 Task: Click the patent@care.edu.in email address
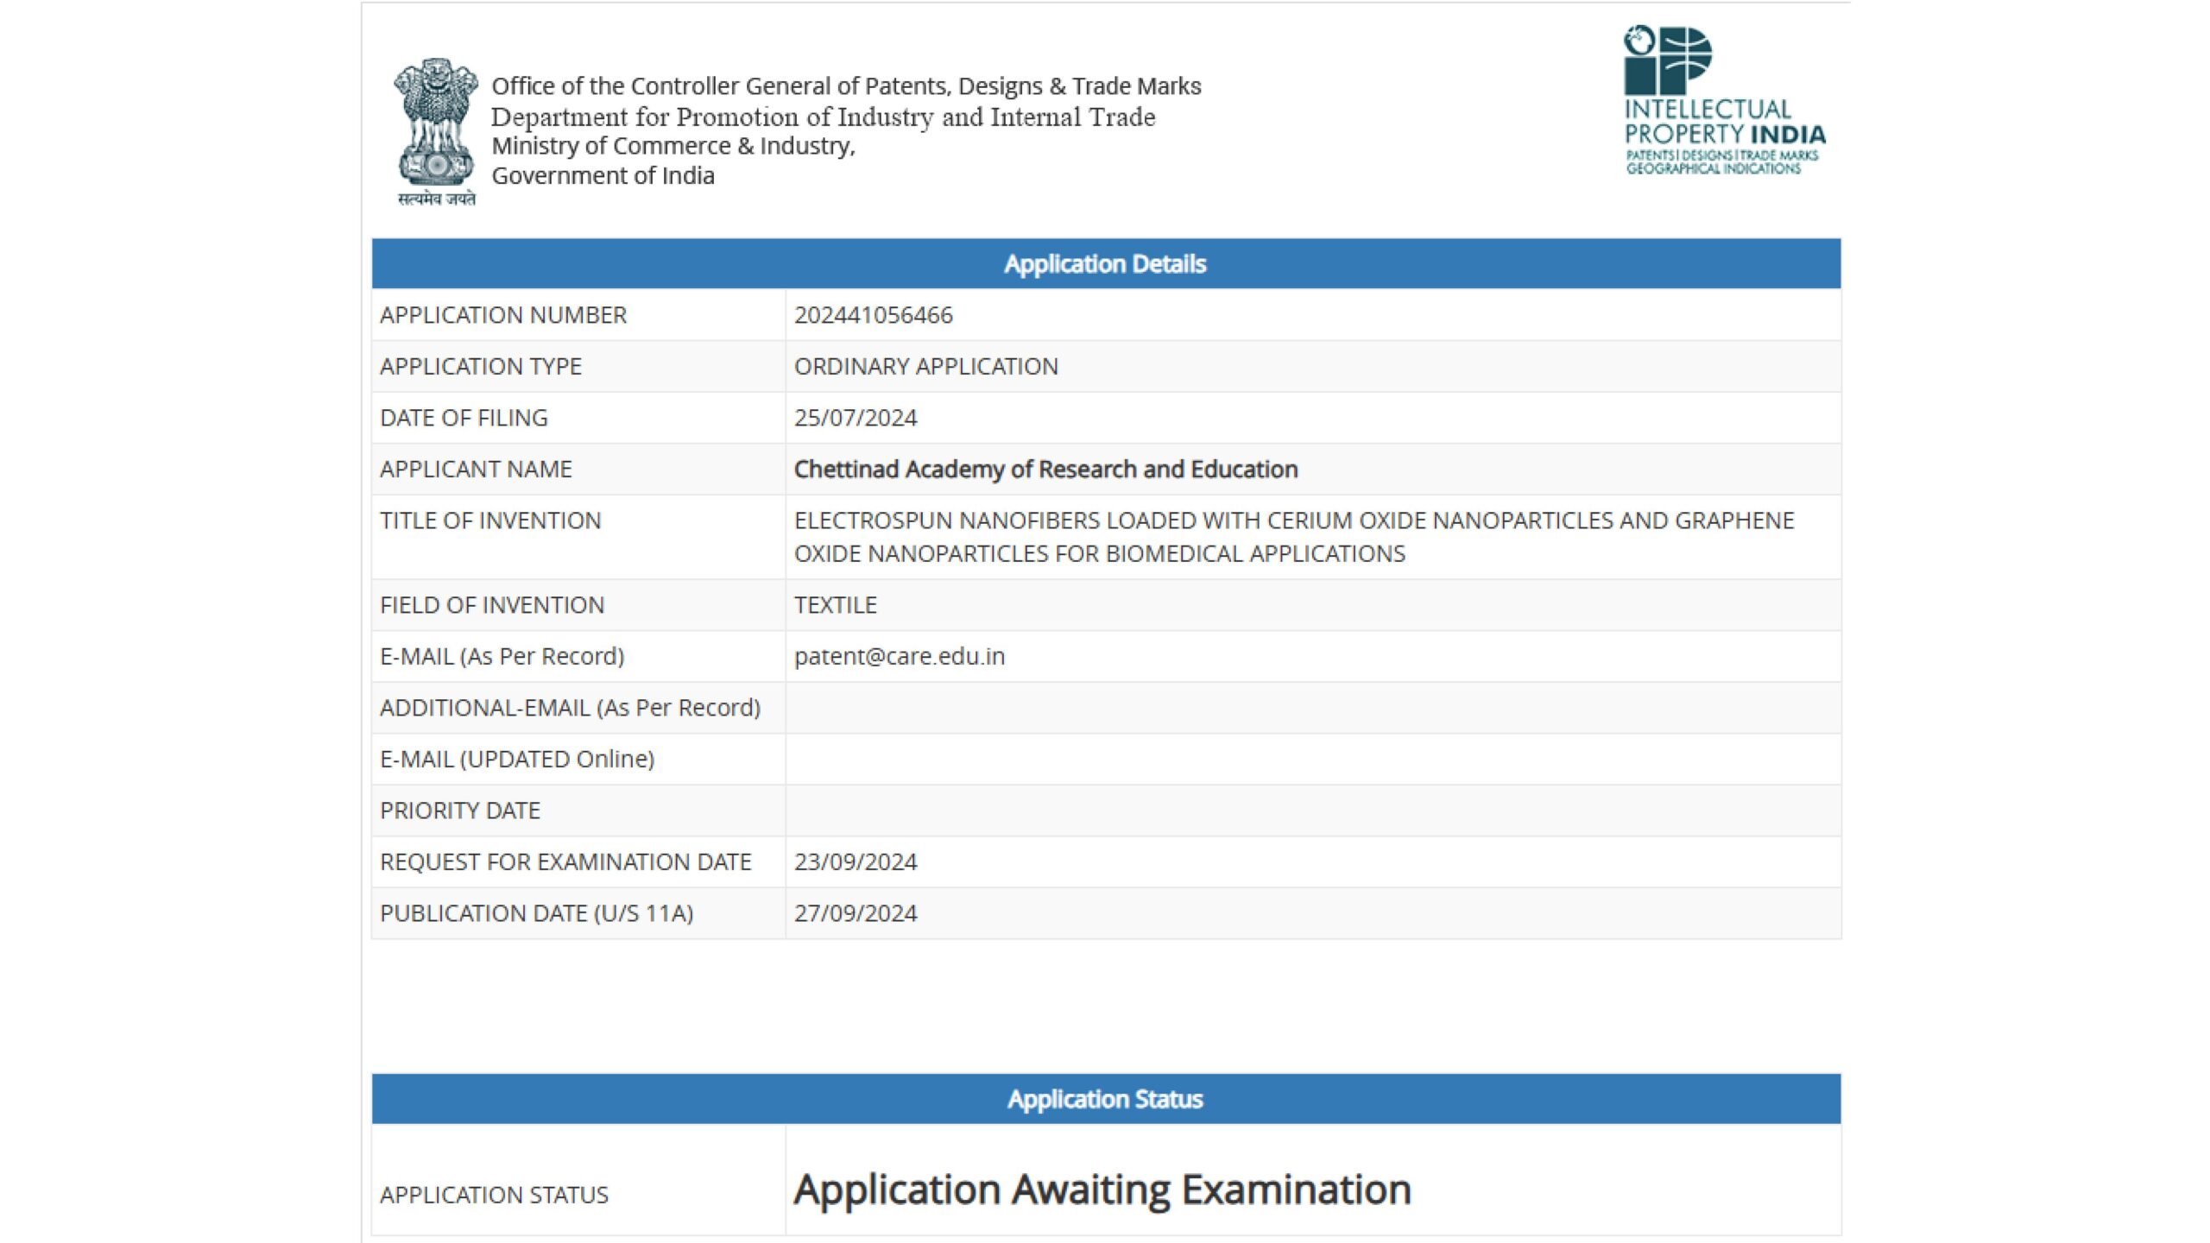tap(899, 656)
